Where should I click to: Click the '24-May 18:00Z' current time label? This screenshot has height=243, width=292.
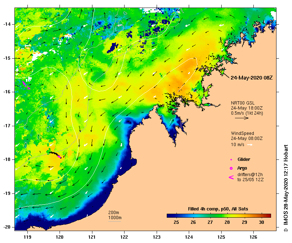point(247,108)
